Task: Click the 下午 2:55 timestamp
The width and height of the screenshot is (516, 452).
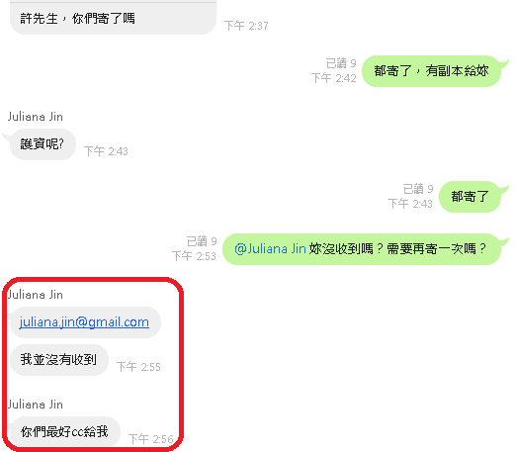Action: pyautogui.click(x=138, y=367)
